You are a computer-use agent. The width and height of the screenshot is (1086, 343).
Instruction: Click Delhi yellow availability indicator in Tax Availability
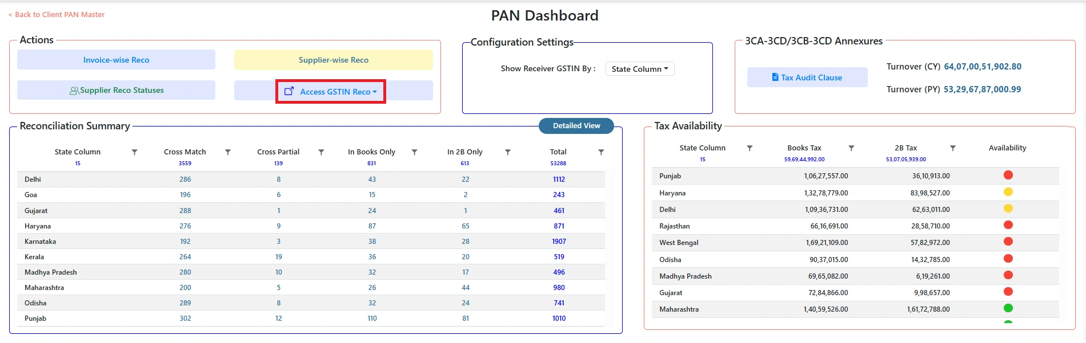tap(1008, 209)
